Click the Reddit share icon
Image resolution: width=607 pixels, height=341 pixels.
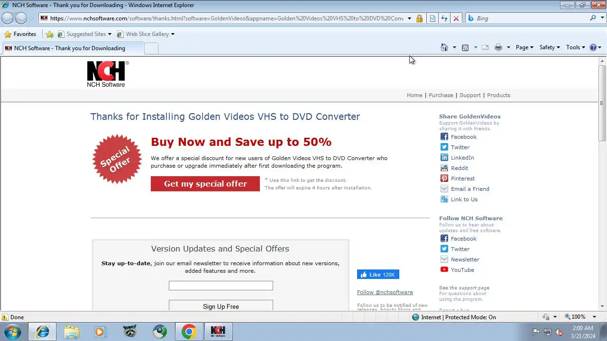pos(444,168)
